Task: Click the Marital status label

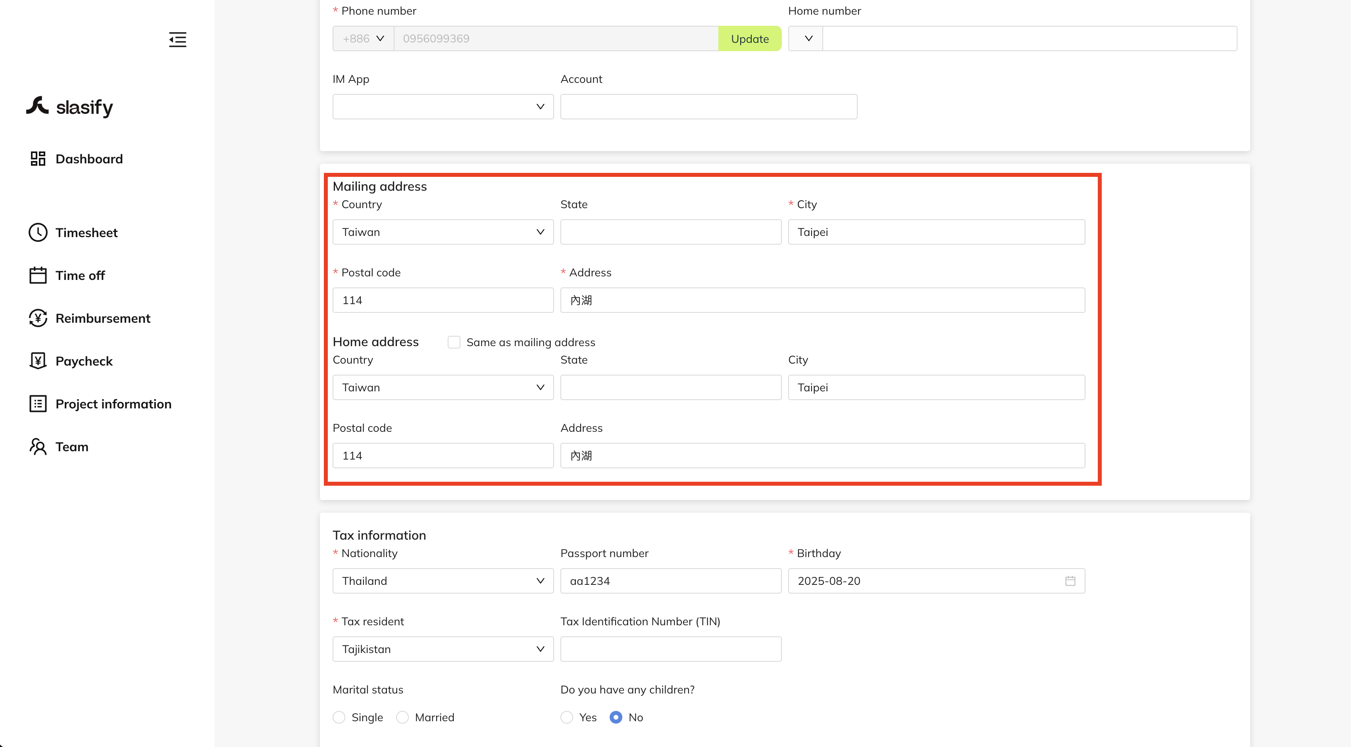Action: pos(368,690)
